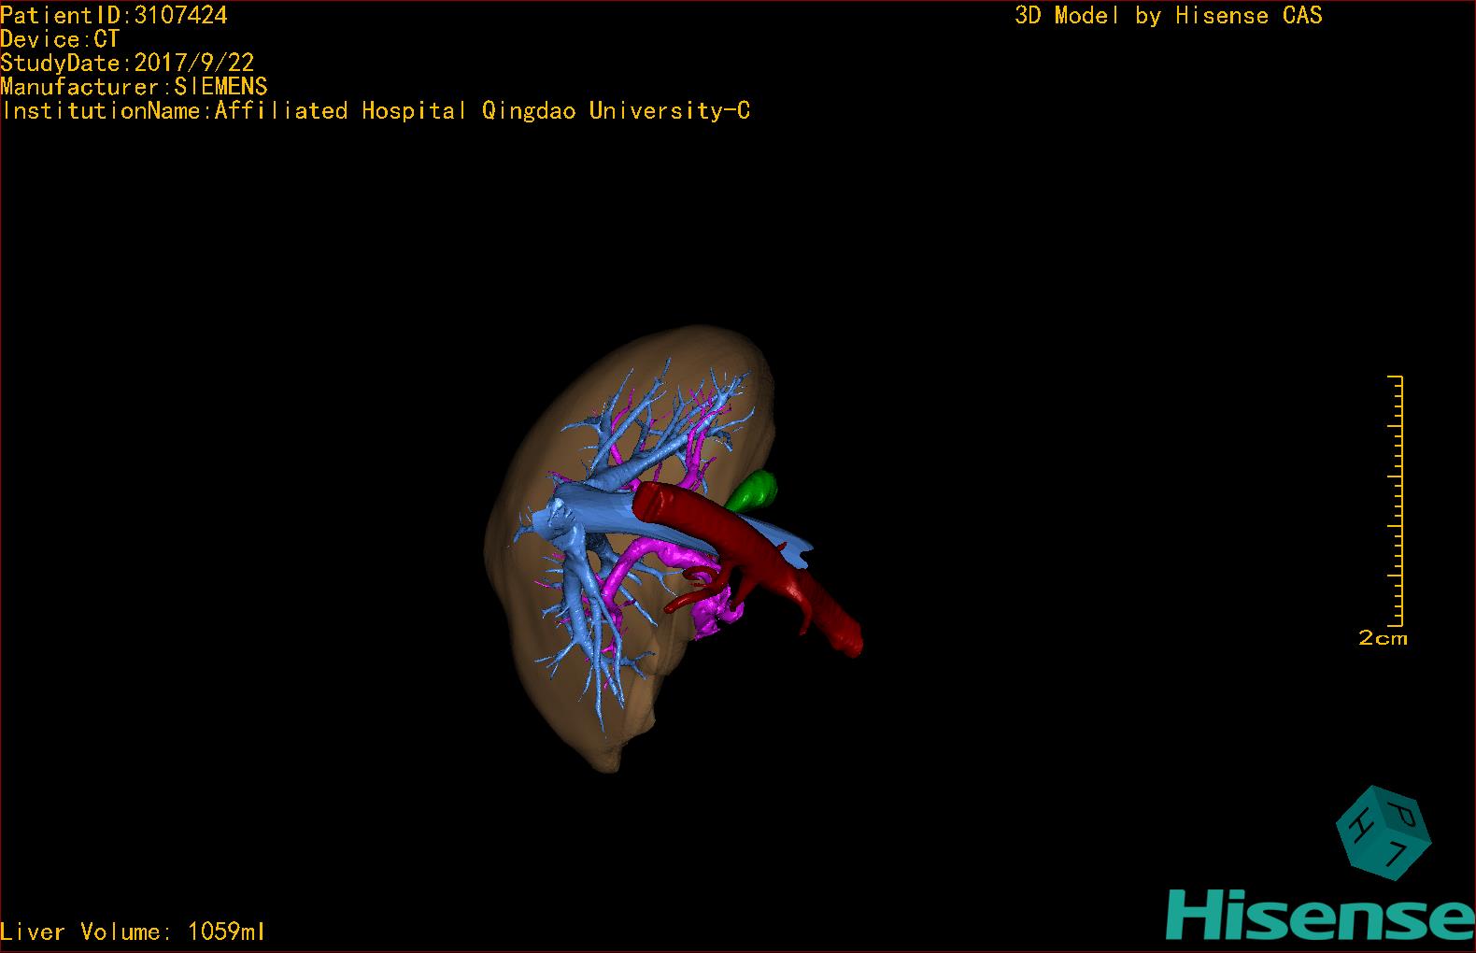
Task: Click the green gallbladder model
Action: (753, 491)
